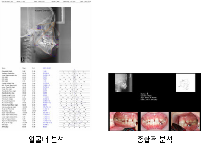The height and width of the screenshot is (143, 201).
Task: Click the chart number header line at top
Action: [46, 2]
